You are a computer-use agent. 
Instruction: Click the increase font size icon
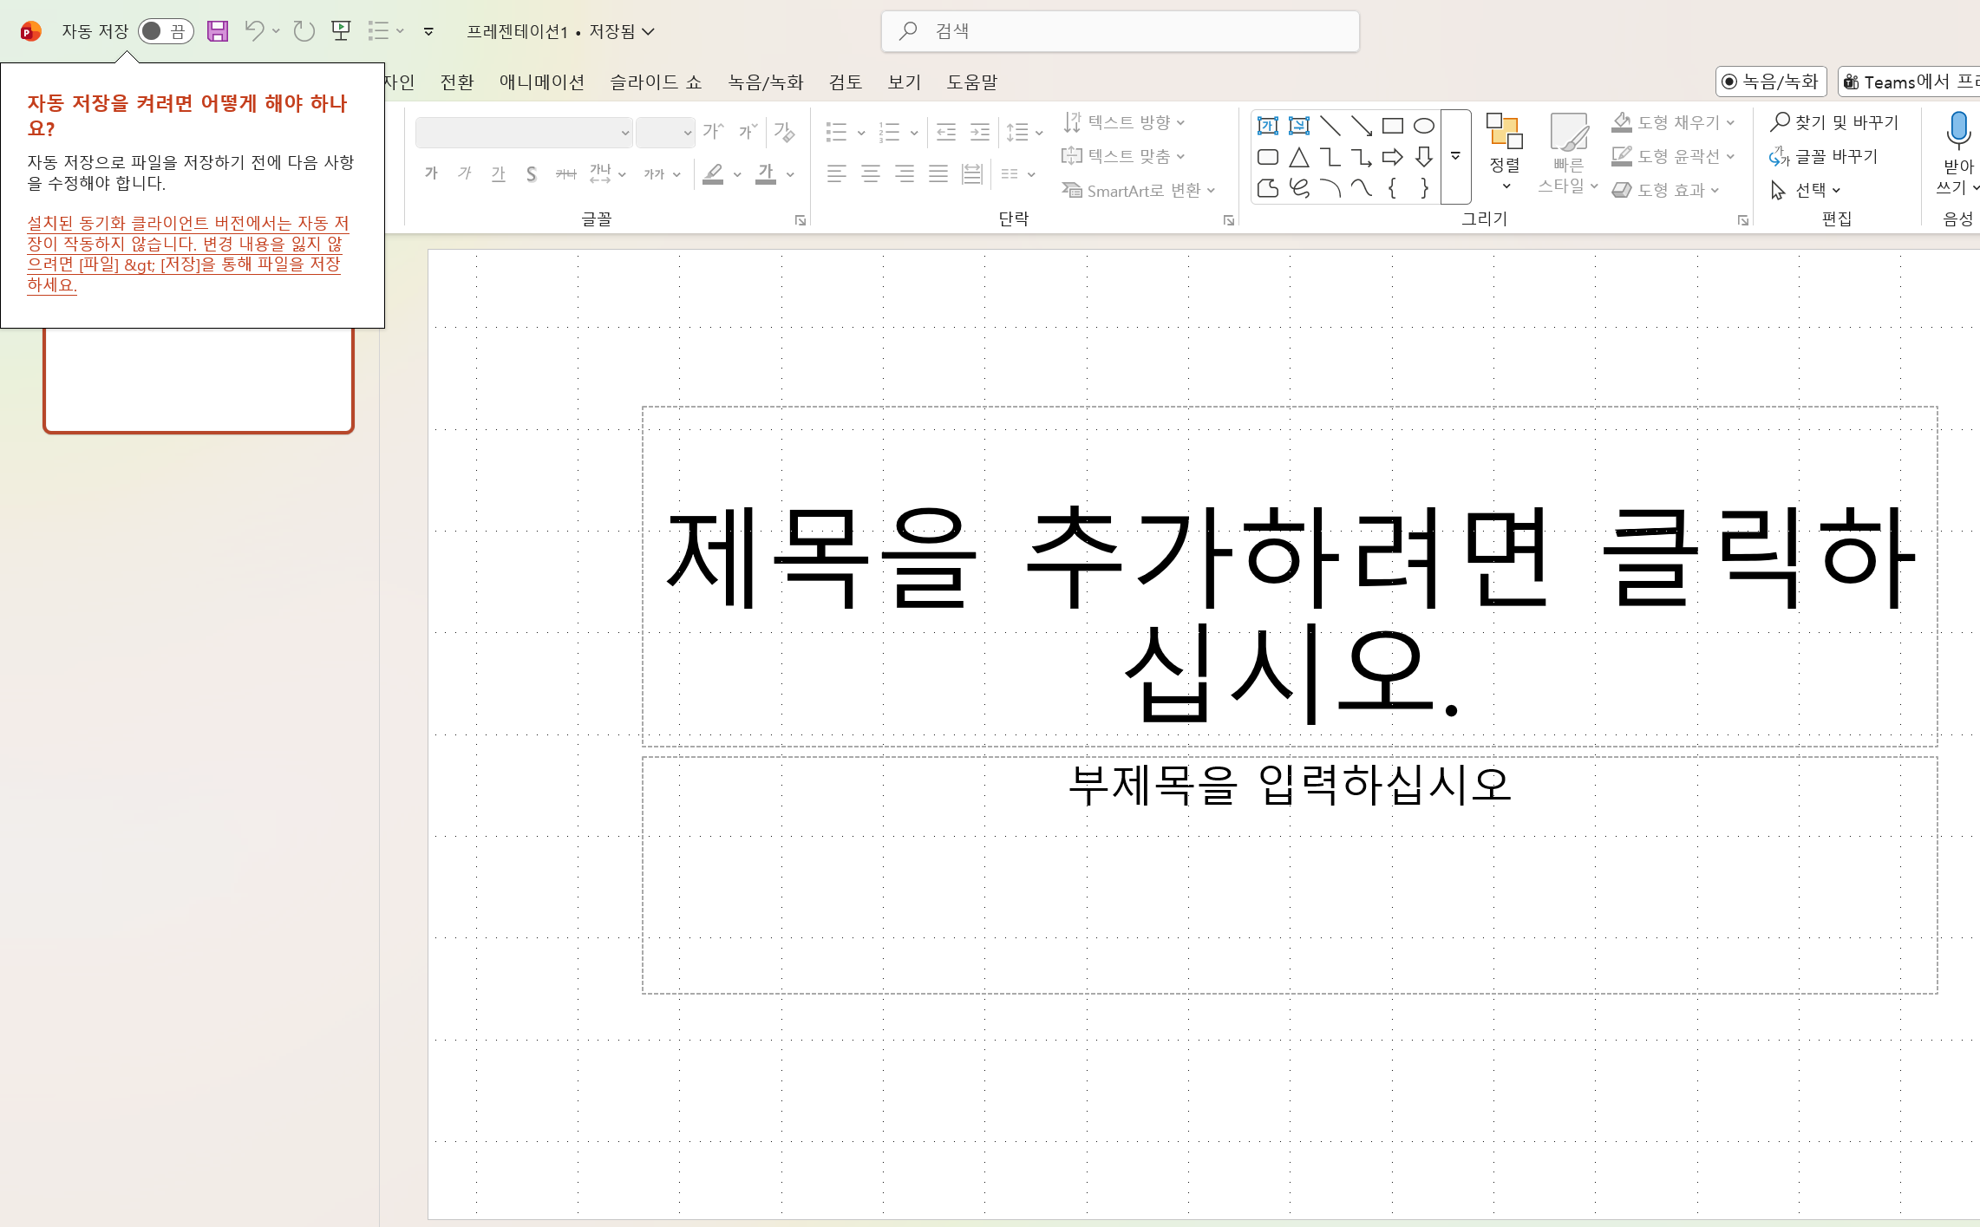(x=714, y=132)
